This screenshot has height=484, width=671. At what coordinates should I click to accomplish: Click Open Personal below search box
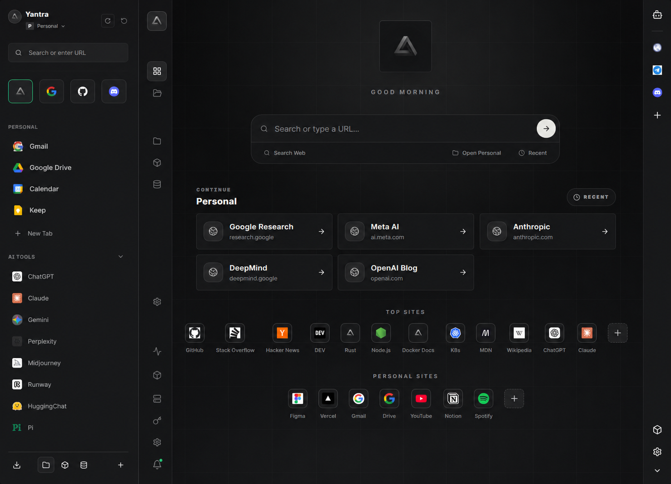(x=477, y=153)
